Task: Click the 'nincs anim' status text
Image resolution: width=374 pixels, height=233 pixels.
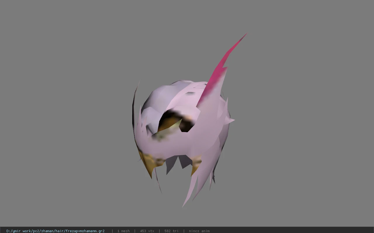Action: 199,231
